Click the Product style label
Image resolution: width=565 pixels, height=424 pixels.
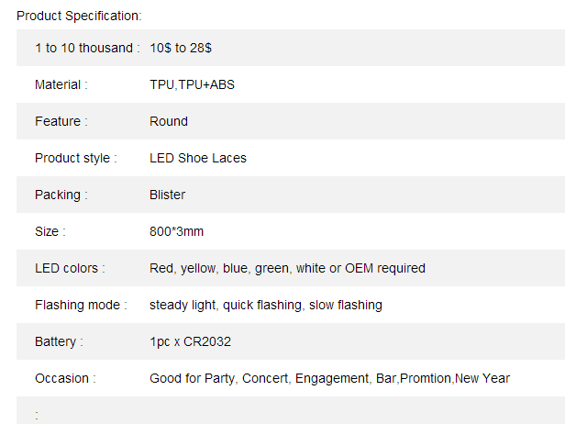[x=76, y=158]
